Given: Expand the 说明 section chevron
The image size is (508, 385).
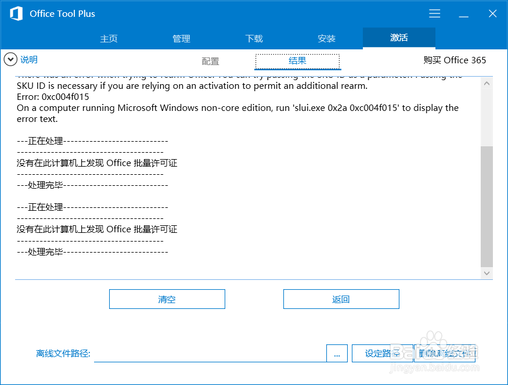Looking at the screenshot, I should pos(10,59).
